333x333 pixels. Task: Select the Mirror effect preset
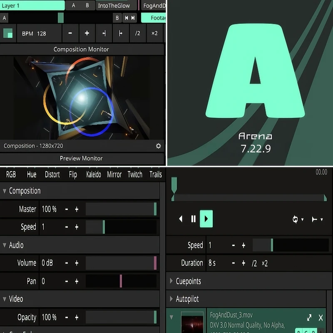(x=114, y=174)
